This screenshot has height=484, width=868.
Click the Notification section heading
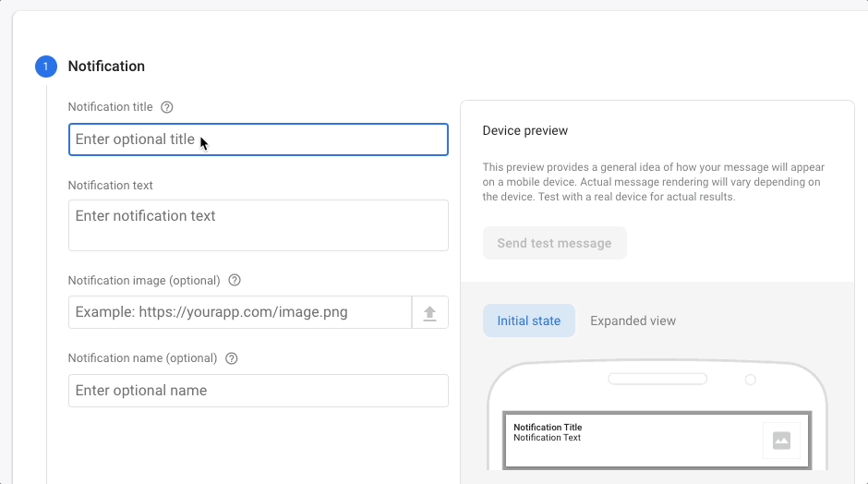(106, 67)
